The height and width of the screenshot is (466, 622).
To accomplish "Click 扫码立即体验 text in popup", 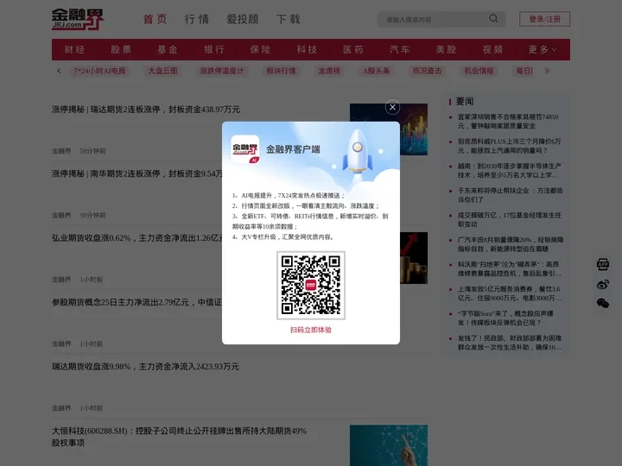I will (311, 330).
